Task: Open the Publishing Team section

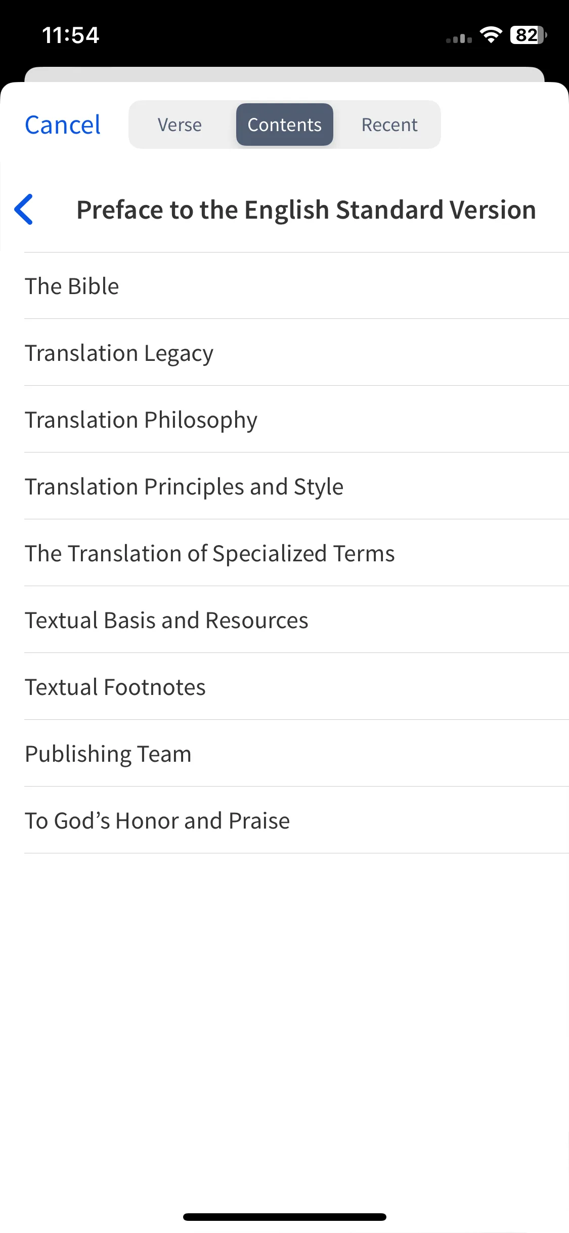Action: pos(296,754)
